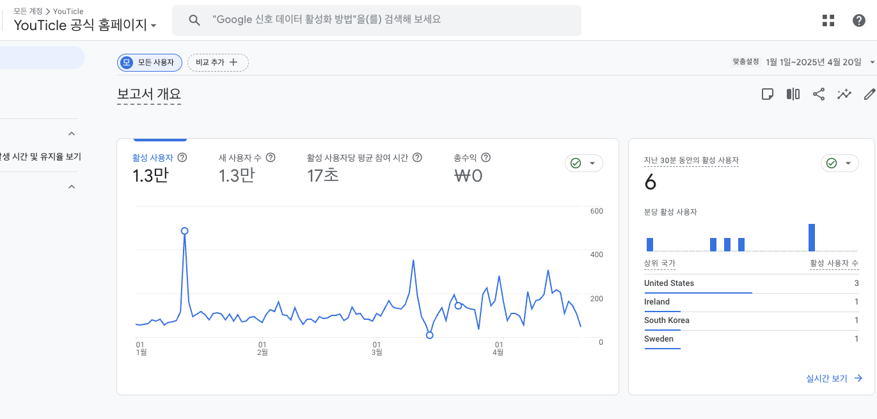Click the South Korea country row

[x=752, y=320]
